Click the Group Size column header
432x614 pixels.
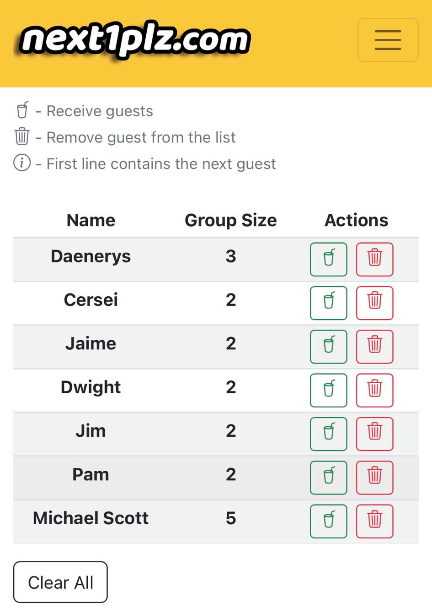230,220
